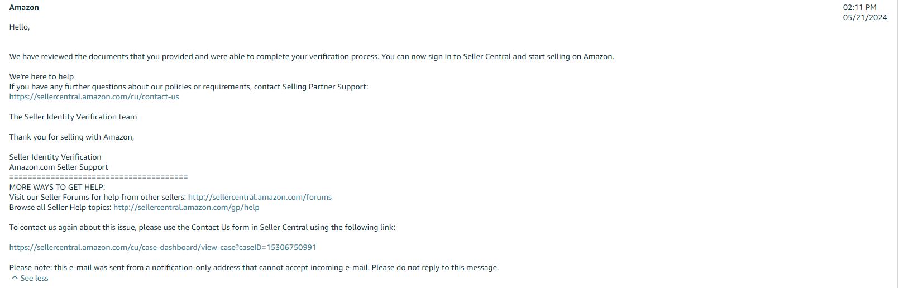Click the chevron icon beside See less

coord(15,277)
